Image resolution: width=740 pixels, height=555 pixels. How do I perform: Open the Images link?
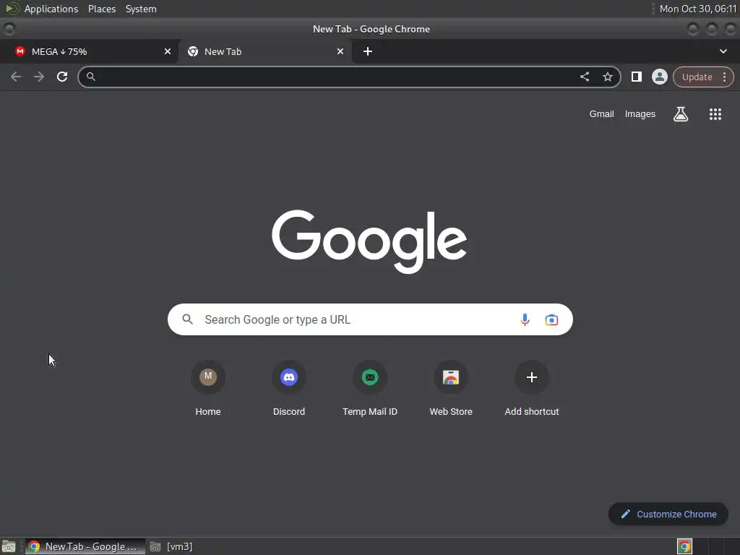coord(640,113)
